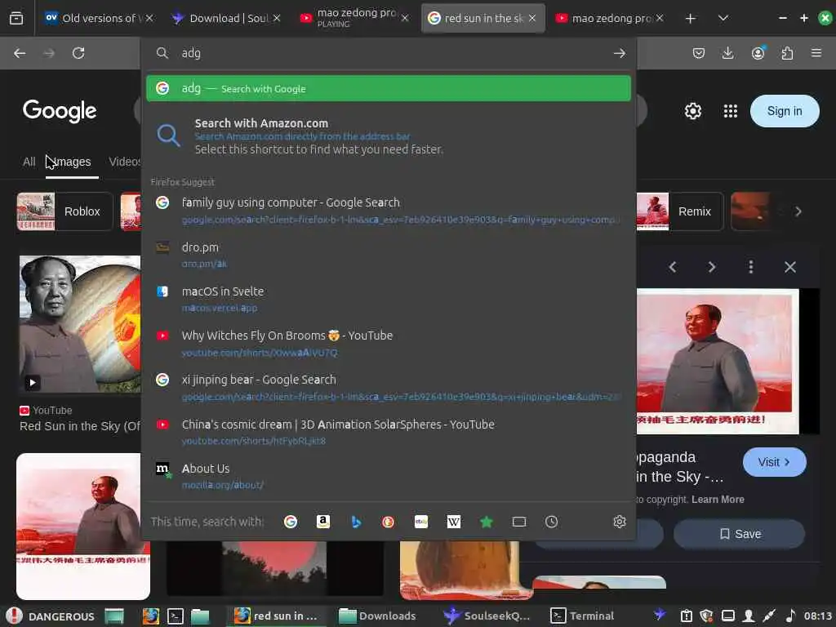Select the Images search tab

72,162
